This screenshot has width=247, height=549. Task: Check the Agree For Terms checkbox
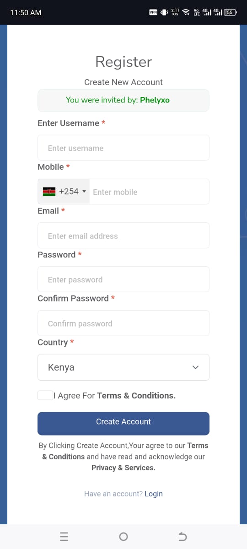(45, 395)
